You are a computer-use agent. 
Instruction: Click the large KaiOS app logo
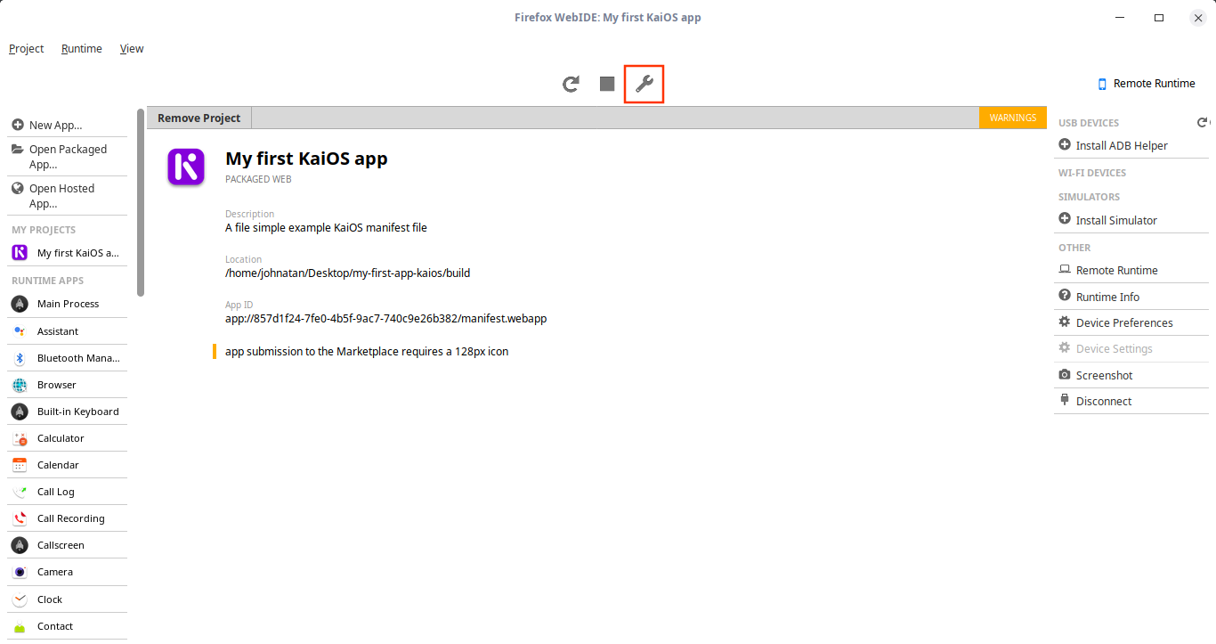pos(186,167)
